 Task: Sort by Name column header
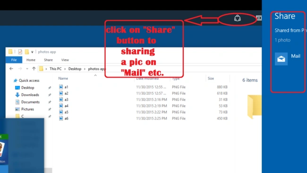pos(63,78)
